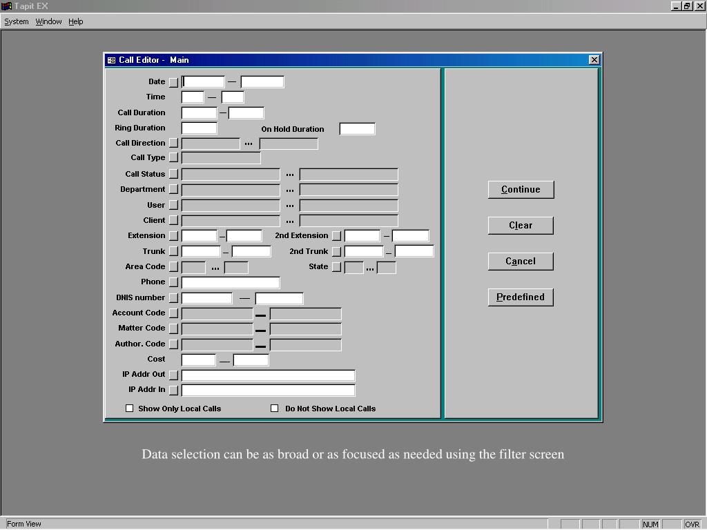Screen dimensions: 707x530
Task: Click the lookup button next to Call Direction
Action: click(173, 144)
